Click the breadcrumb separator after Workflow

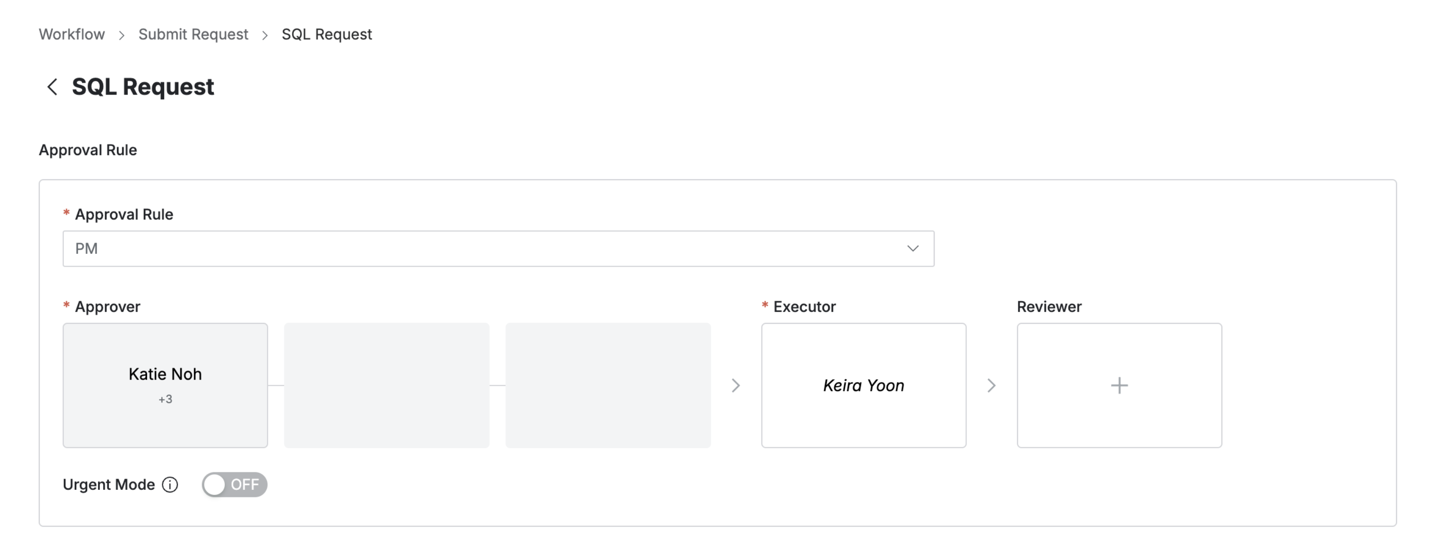pyautogui.click(x=121, y=35)
